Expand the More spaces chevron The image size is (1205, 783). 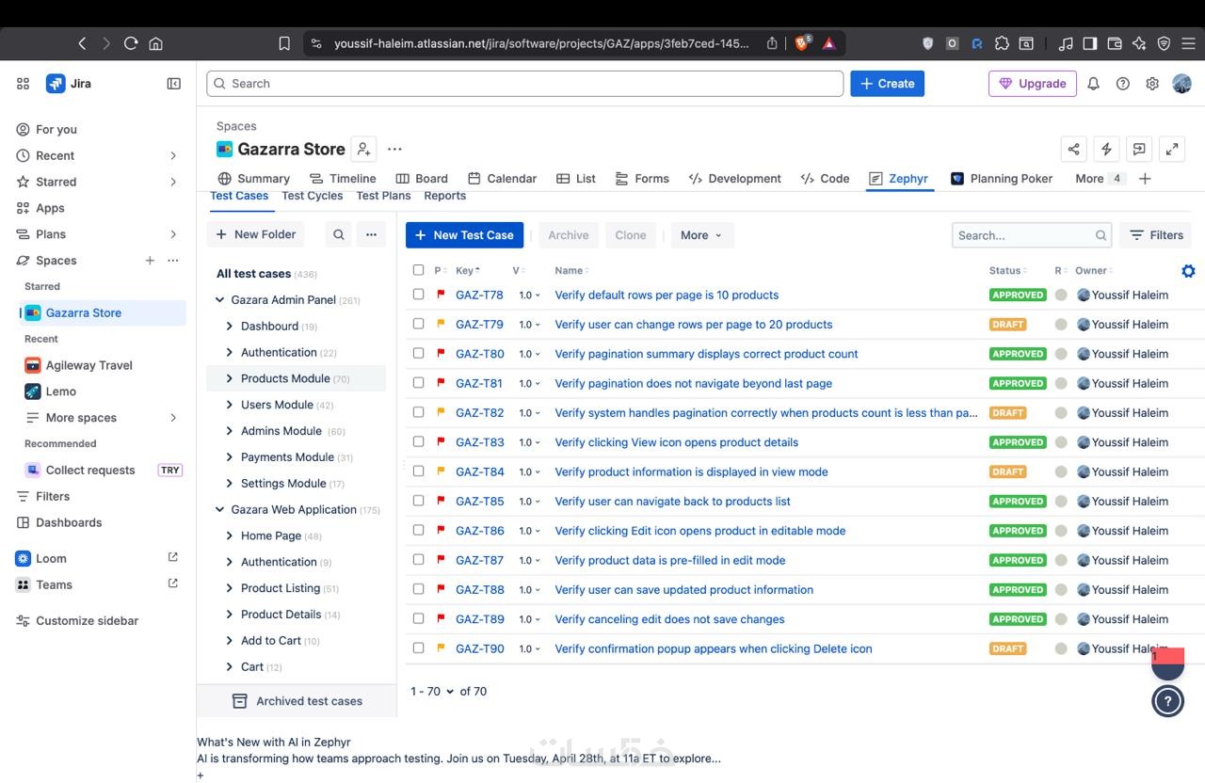pyautogui.click(x=173, y=418)
